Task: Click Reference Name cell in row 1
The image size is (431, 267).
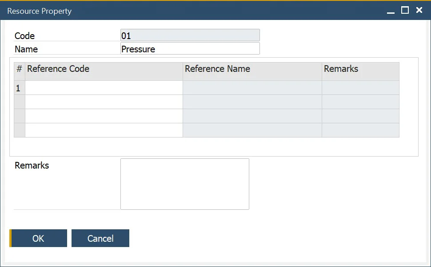Action: coord(251,88)
